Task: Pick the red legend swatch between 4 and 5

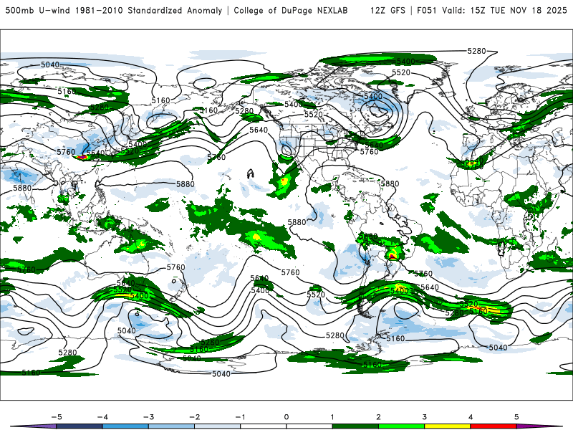Action: point(493,426)
